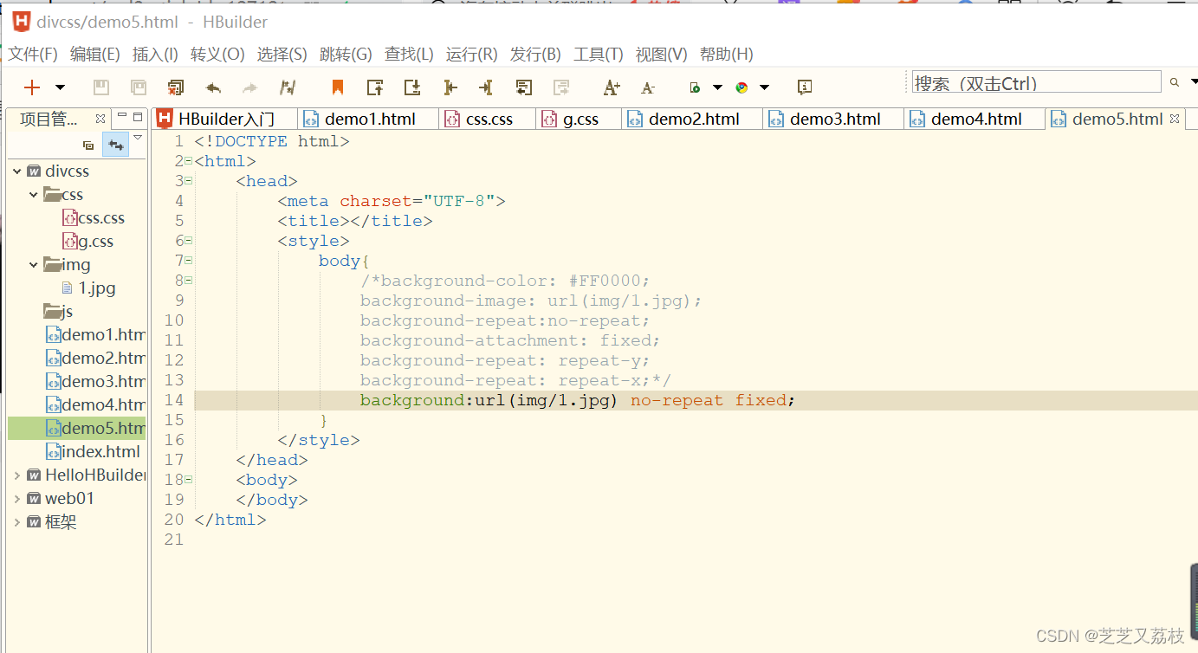Click the Save floppy disk icon
Screen dimensions: 1198x653
tap(100, 87)
